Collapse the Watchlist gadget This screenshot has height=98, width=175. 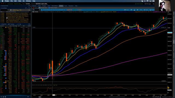pyautogui.click(x=1, y=24)
